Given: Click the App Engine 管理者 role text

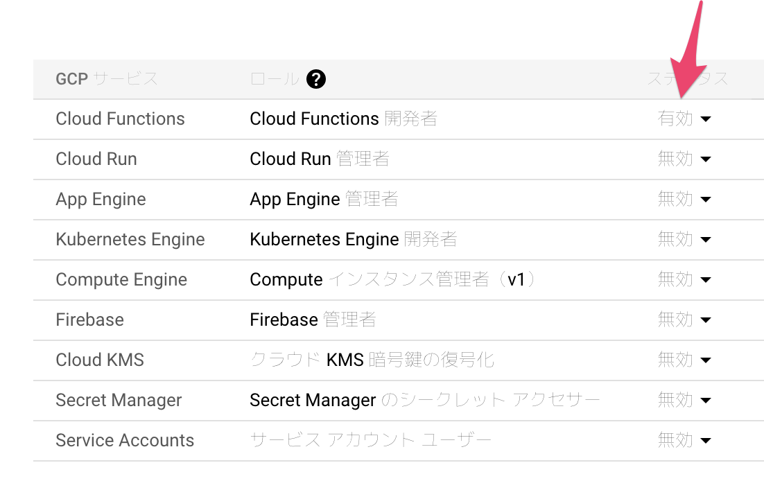Looking at the screenshot, I should [x=324, y=200].
